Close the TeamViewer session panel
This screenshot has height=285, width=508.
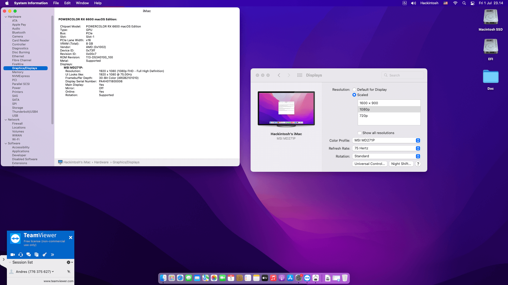[71, 237]
